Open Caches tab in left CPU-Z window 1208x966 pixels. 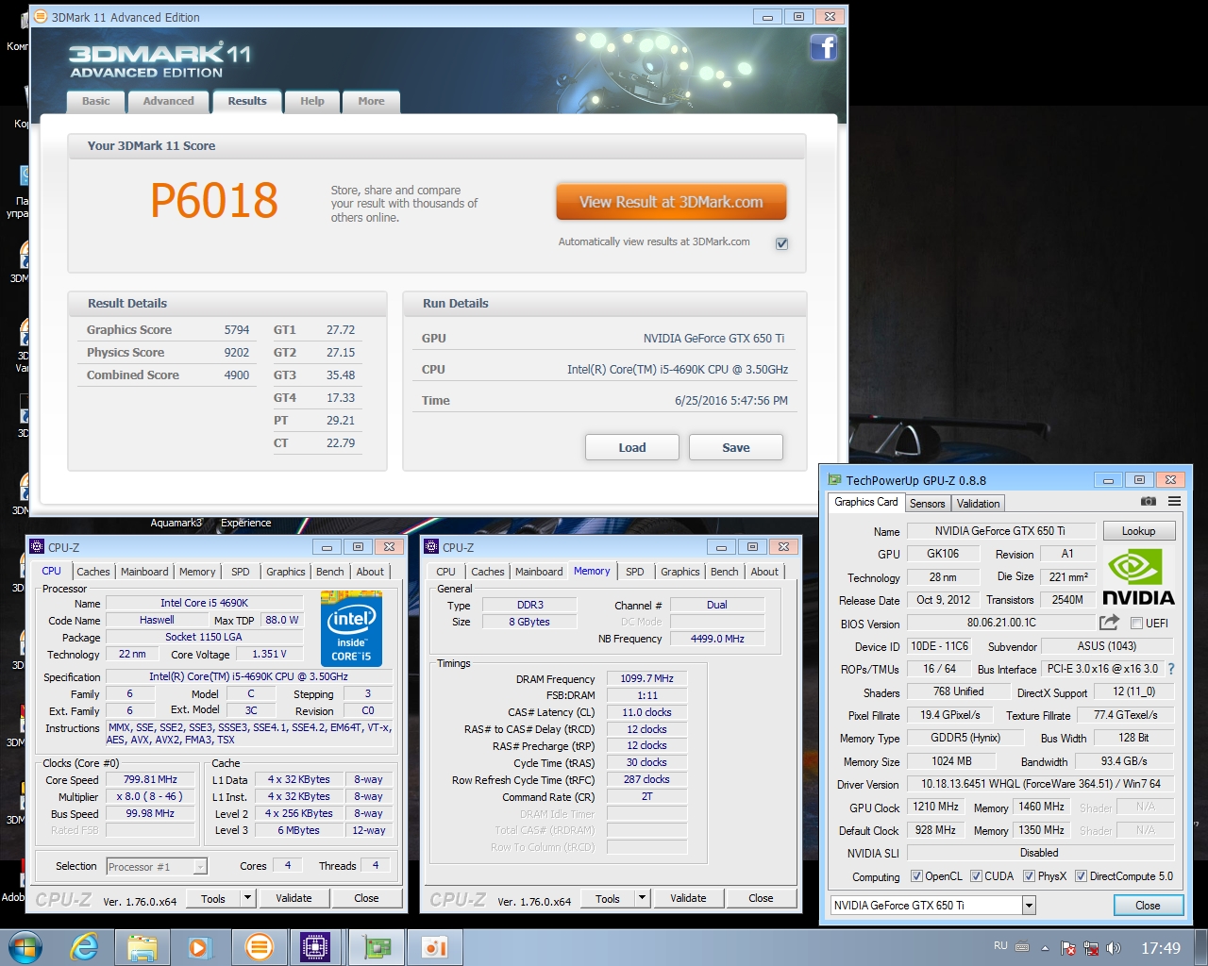[x=93, y=572]
